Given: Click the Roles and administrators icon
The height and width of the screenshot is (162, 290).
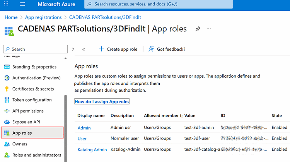Looking at the screenshot, I should (x=7, y=155).
